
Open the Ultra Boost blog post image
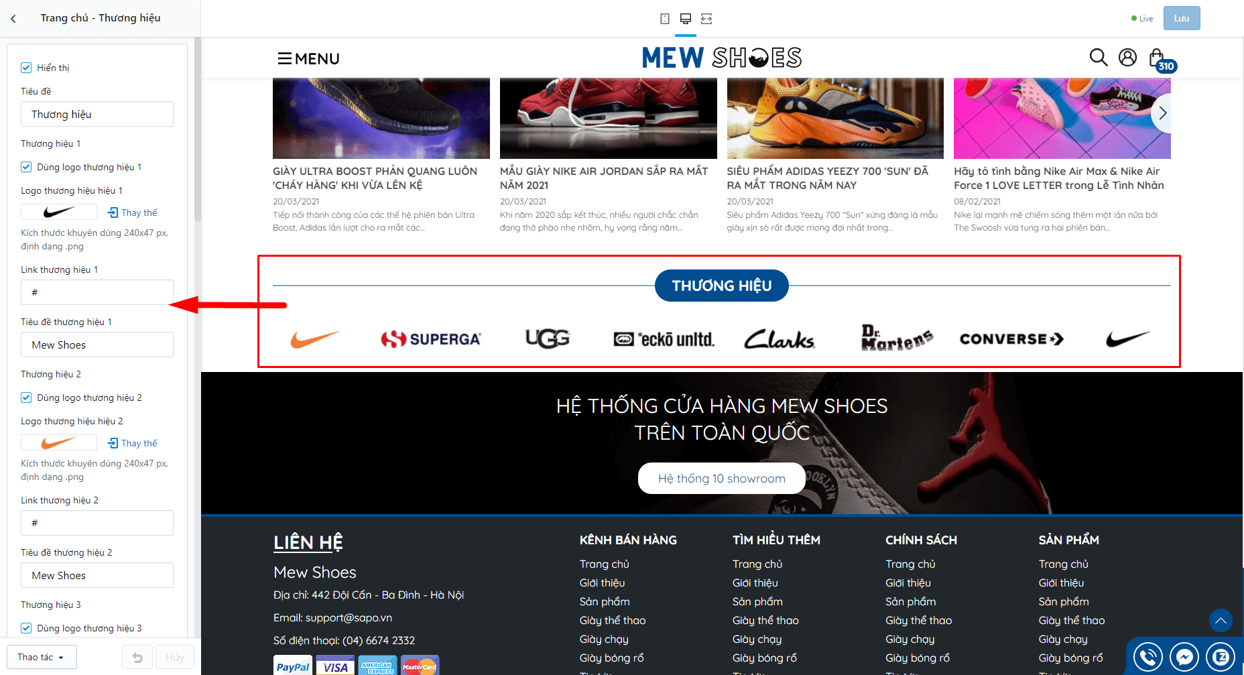[x=381, y=118]
